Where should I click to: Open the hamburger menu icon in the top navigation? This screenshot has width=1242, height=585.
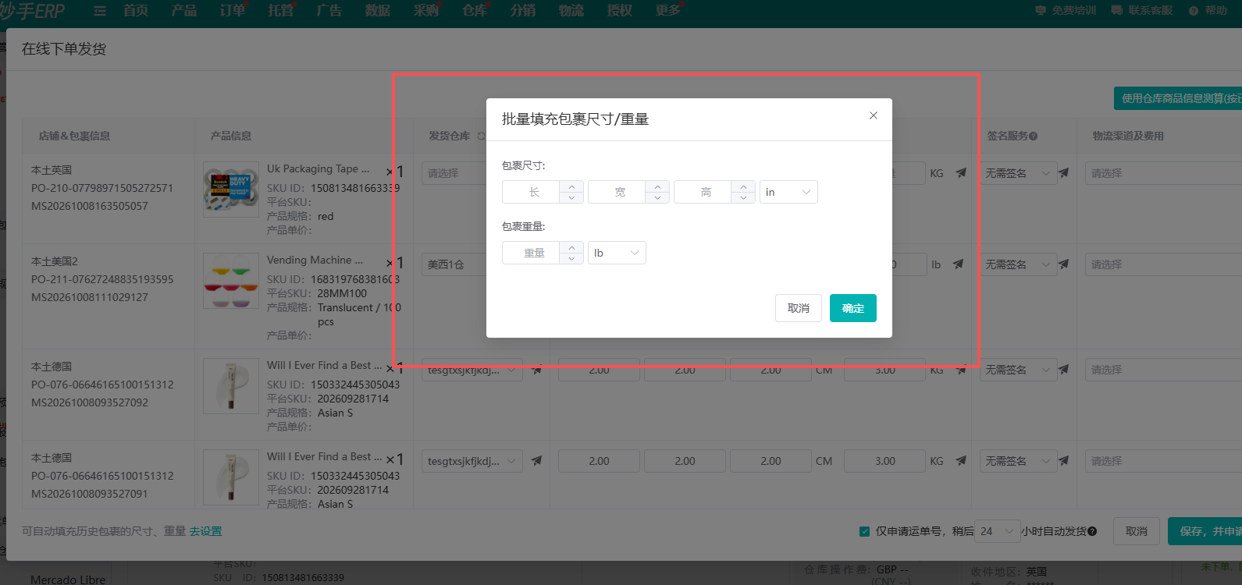[x=100, y=11]
